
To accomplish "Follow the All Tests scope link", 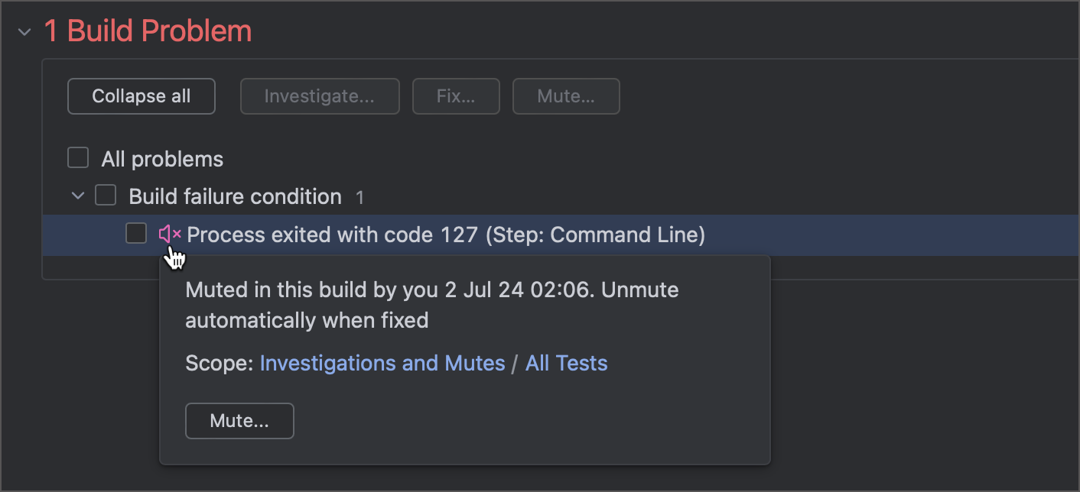I will 566,363.
